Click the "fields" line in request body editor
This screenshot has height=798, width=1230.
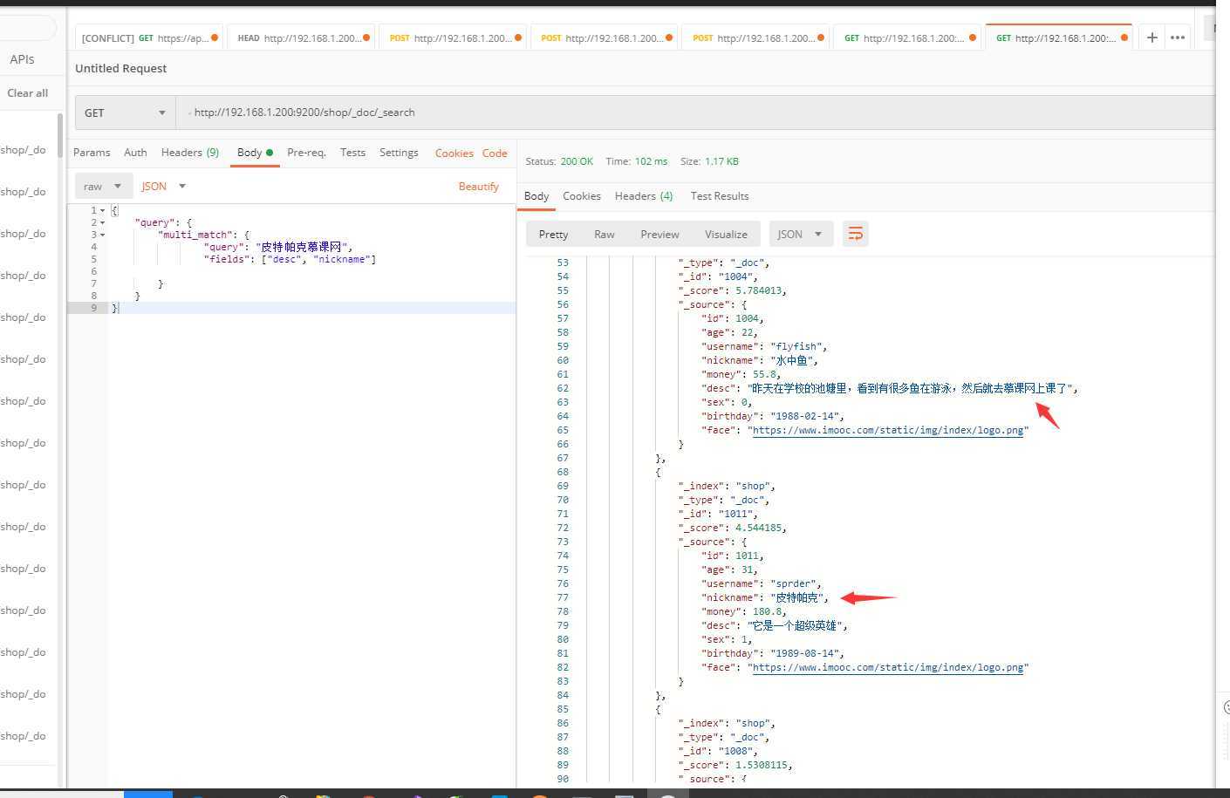point(290,259)
